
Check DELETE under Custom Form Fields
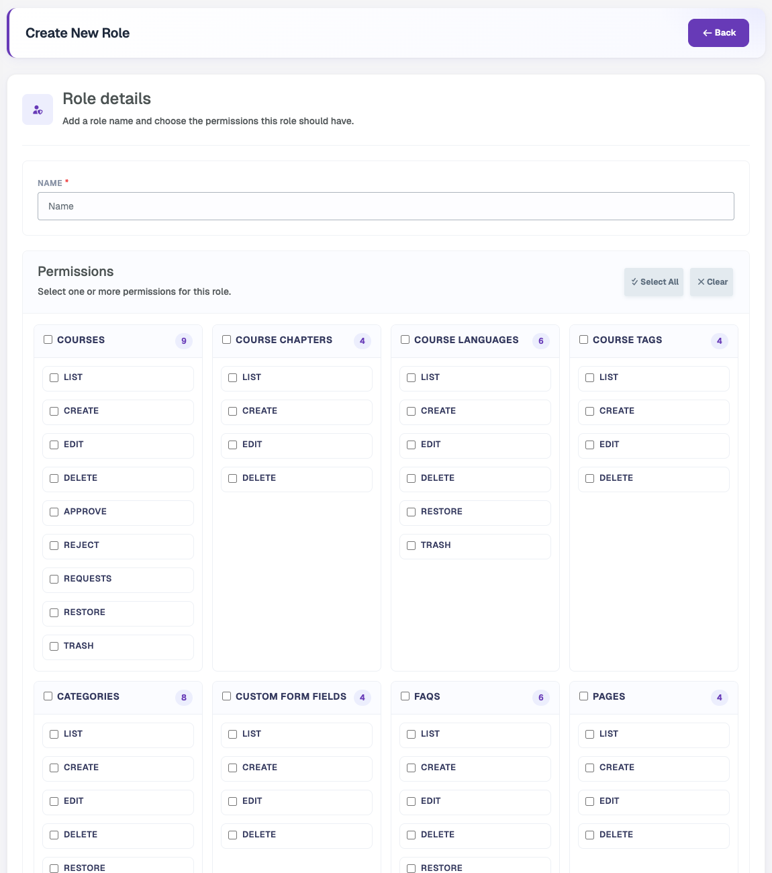tap(233, 835)
